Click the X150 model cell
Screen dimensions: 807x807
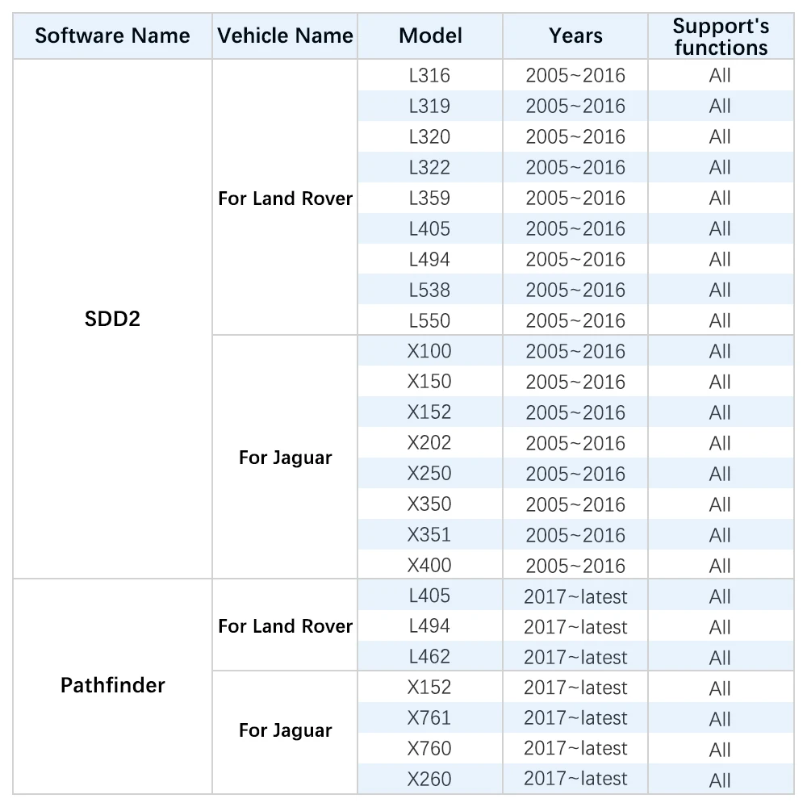[430, 382]
